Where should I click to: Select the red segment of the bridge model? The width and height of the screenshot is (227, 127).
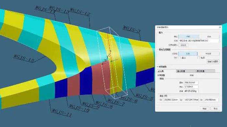pyautogui.click(x=100, y=79)
